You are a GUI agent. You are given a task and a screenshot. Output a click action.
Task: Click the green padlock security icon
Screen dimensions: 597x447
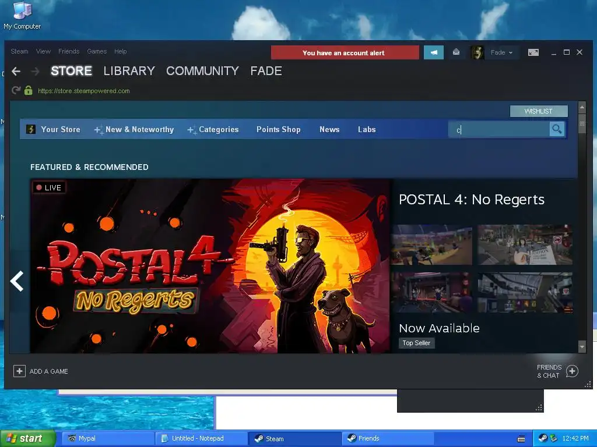[28, 90]
